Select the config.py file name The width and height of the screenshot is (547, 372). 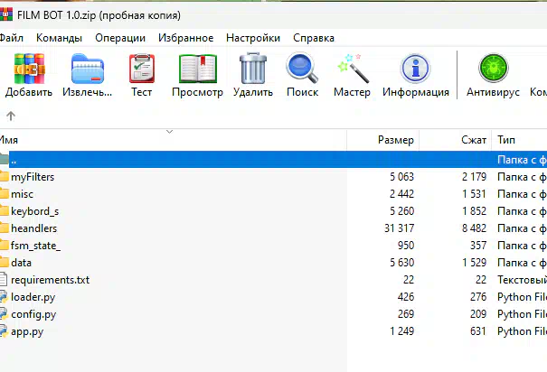pos(33,314)
